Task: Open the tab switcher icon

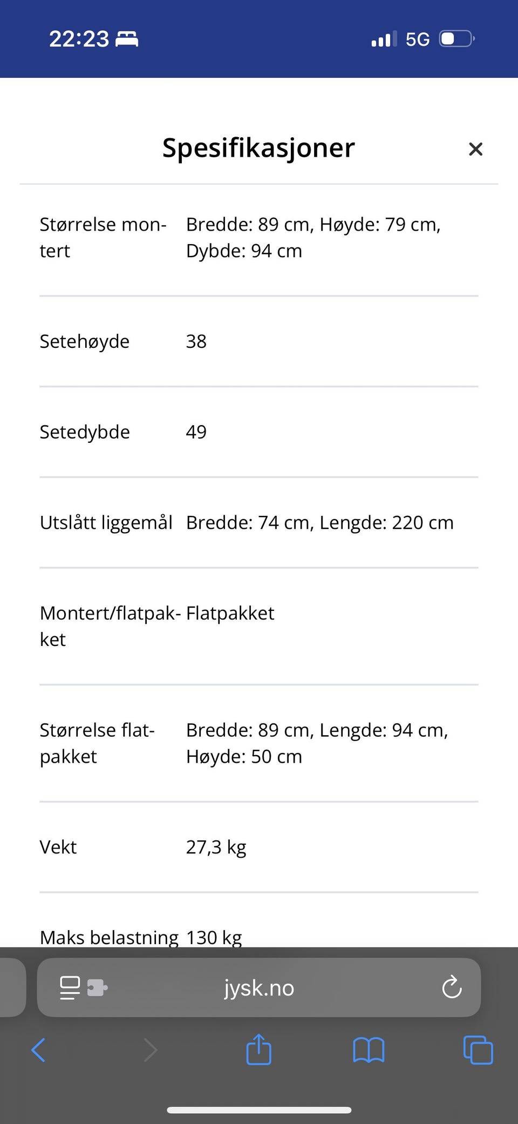Action: [478, 1049]
